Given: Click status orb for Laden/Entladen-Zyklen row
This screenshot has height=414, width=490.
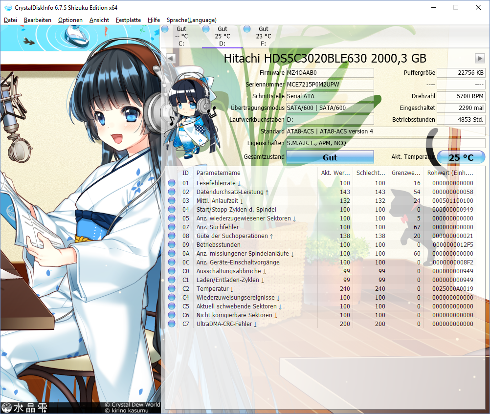Looking at the screenshot, I should 172,280.
